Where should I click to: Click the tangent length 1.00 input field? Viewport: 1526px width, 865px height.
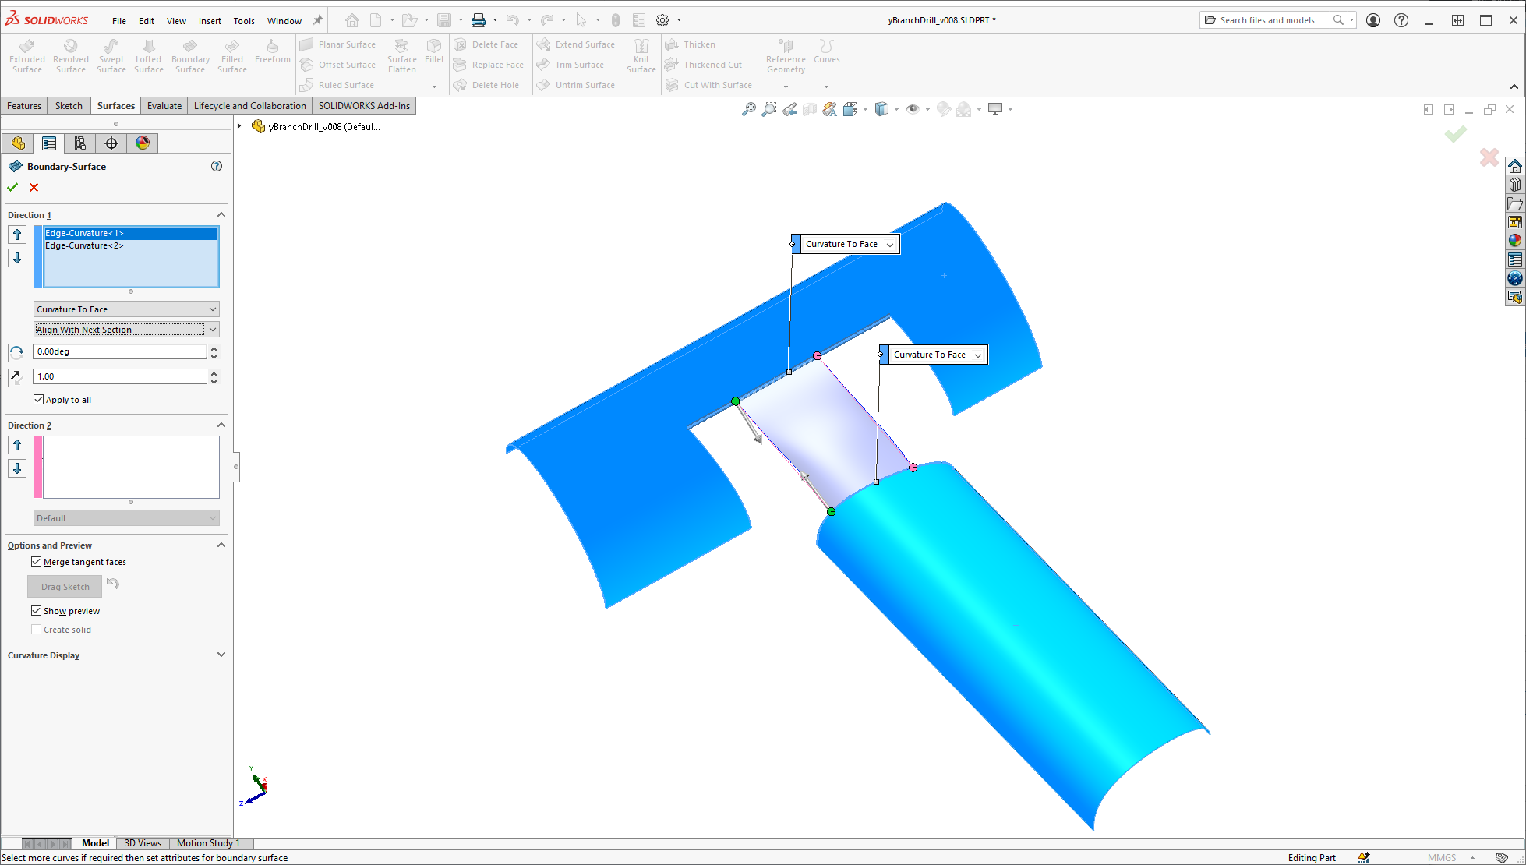[x=120, y=376]
